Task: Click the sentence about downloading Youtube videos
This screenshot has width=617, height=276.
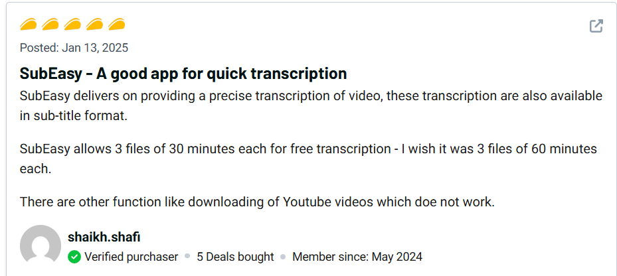Action: pyautogui.click(x=257, y=202)
